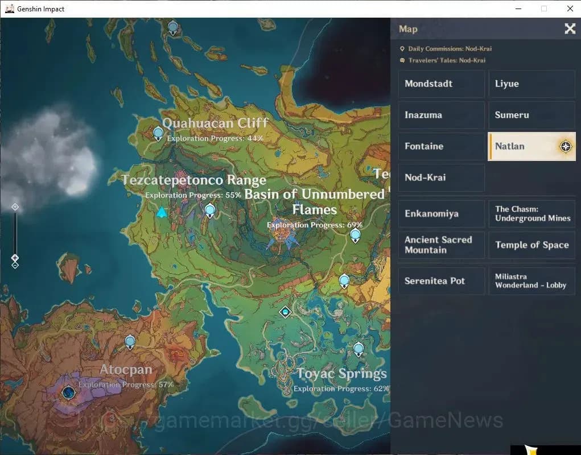The height and width of the screenshot is (455, 581).
Task: Click Travelers' Tales: Nod-Krai text
Action: coord(447,60)
